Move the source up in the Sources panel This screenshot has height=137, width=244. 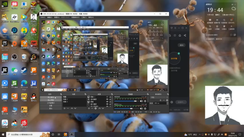point(100,108)
